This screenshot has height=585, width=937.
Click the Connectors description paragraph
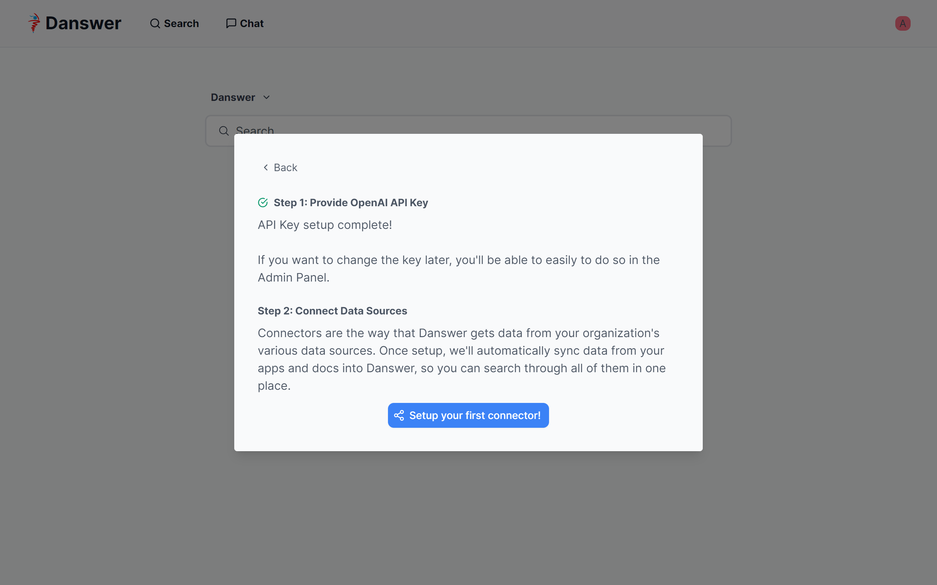pos(461,359)
